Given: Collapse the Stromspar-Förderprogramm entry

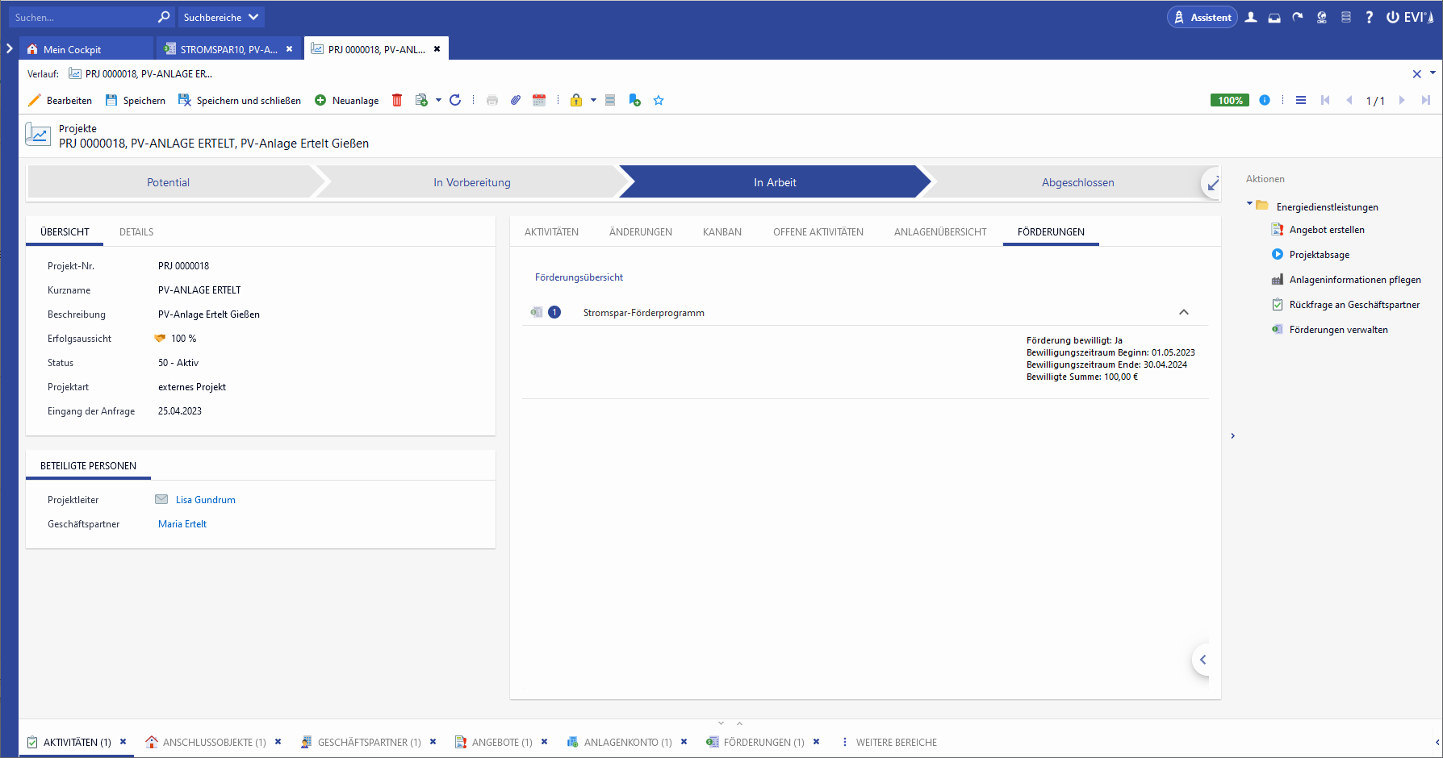Looking at the screenshot, I should point(1184,313).
